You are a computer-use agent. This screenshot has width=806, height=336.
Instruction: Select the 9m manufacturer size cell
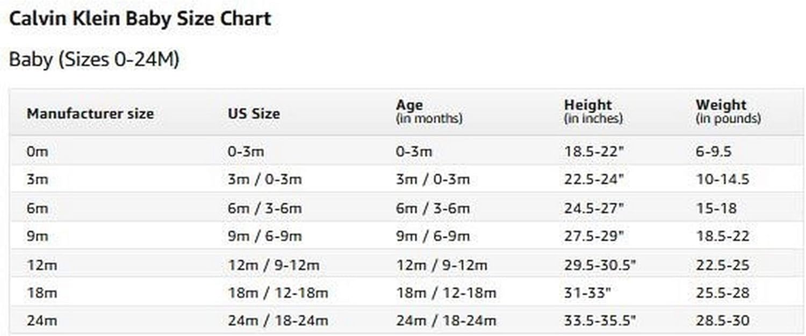(x=38, y=236)
